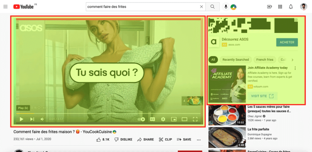Screen dimensions: 312x152
Task: Switch to miniplayer mode
Action: point(174,119)
